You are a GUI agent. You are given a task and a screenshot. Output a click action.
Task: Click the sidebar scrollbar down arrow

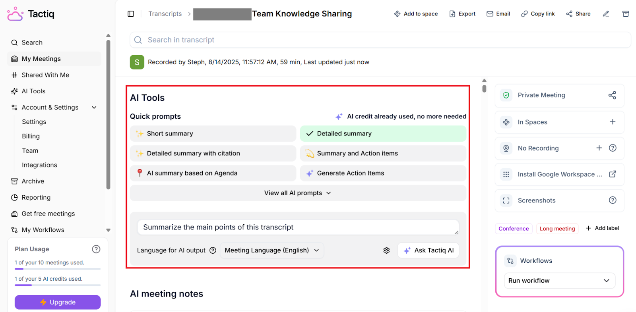108,230
